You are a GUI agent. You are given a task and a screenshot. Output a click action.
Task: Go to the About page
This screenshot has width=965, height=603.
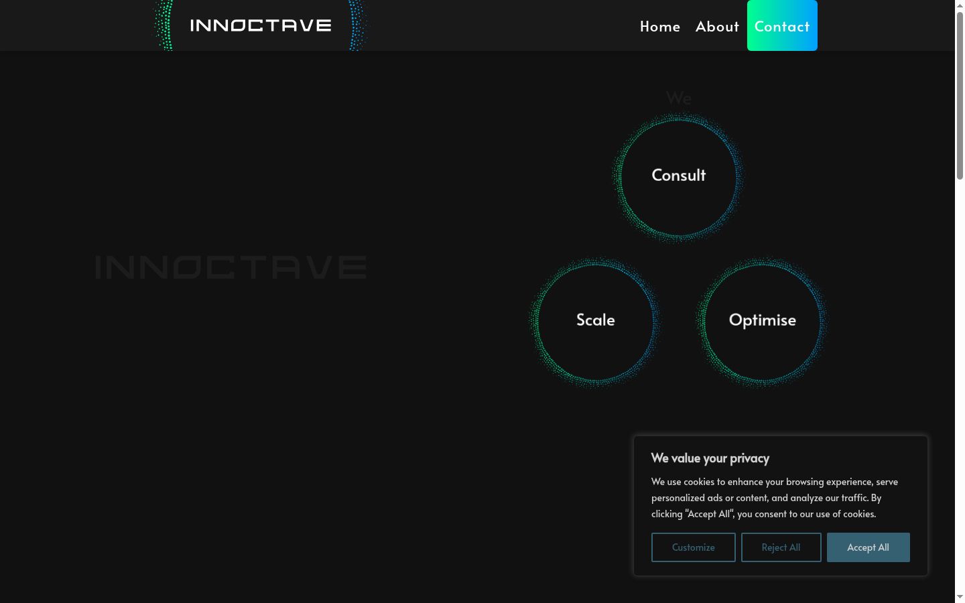[717, 27]
